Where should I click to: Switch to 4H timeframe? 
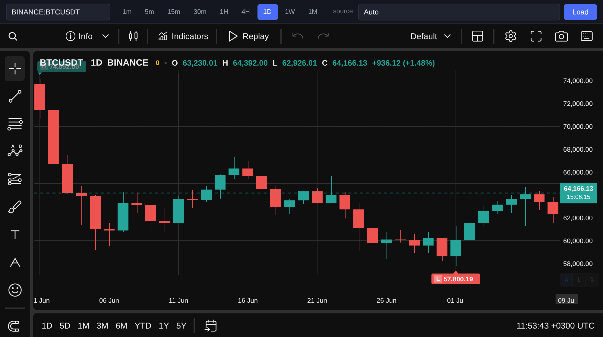245,12
